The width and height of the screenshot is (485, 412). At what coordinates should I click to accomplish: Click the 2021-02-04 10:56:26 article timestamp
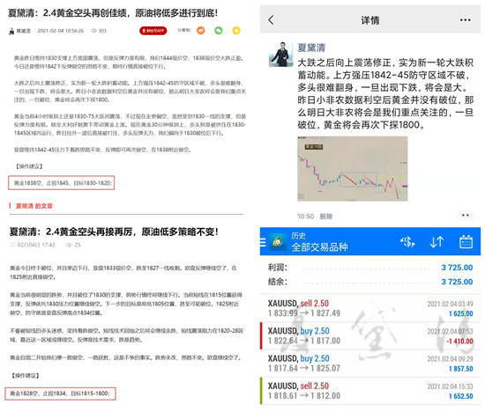61,31
